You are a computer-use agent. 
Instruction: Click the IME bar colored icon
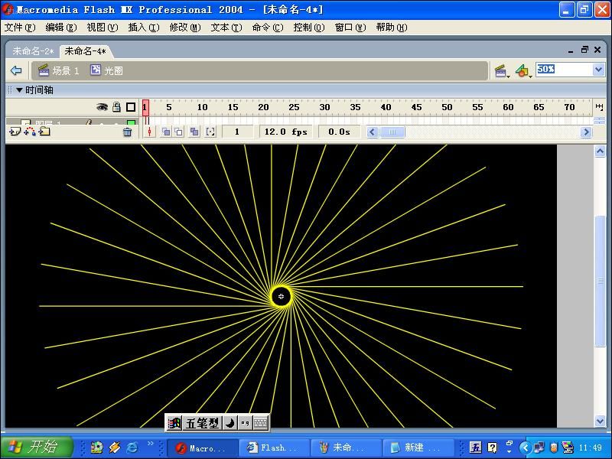click(x=174, y=423)
